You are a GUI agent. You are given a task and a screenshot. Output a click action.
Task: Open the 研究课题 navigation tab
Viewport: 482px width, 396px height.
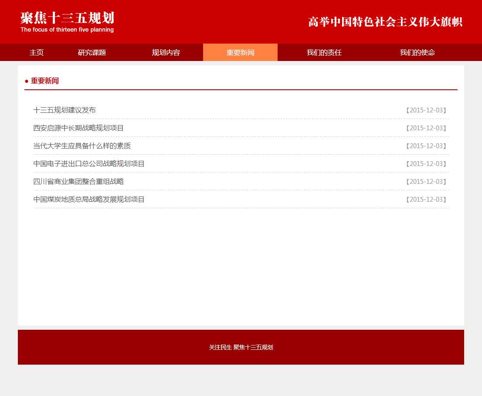click(x=92, y=53)
